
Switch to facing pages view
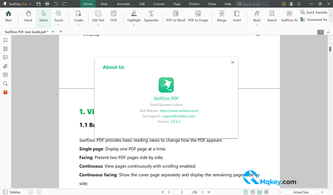[x=252, y=192]
